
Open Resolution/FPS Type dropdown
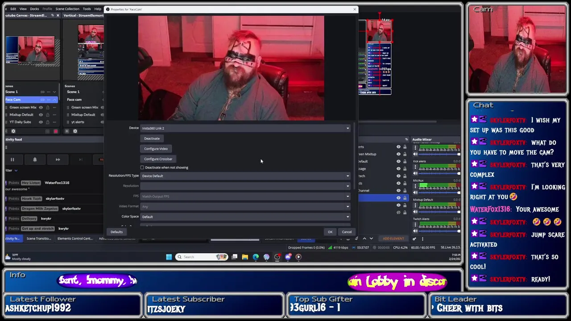[x=245, y=176]
